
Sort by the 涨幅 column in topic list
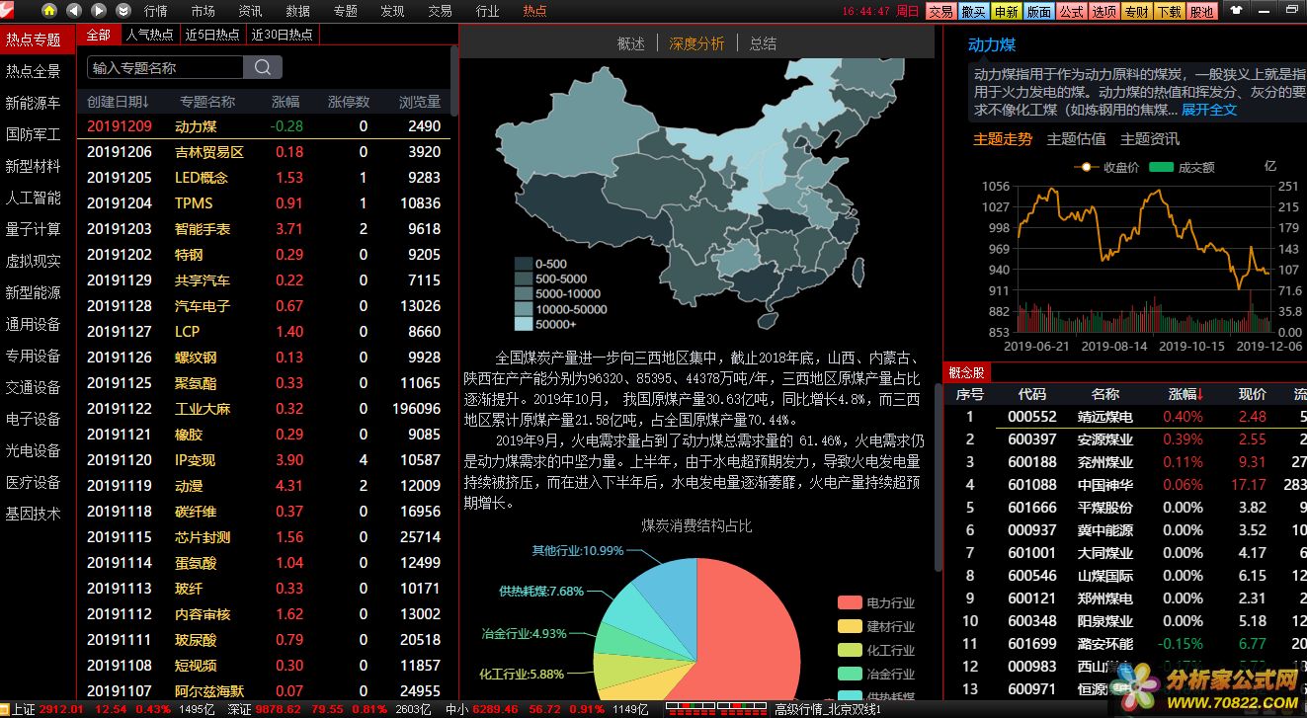pyautogui.click(x=286, y=101)
